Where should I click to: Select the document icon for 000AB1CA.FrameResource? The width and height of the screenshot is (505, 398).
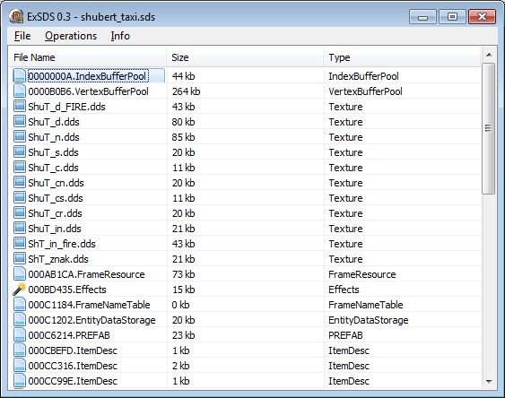(x=20, y=274)
